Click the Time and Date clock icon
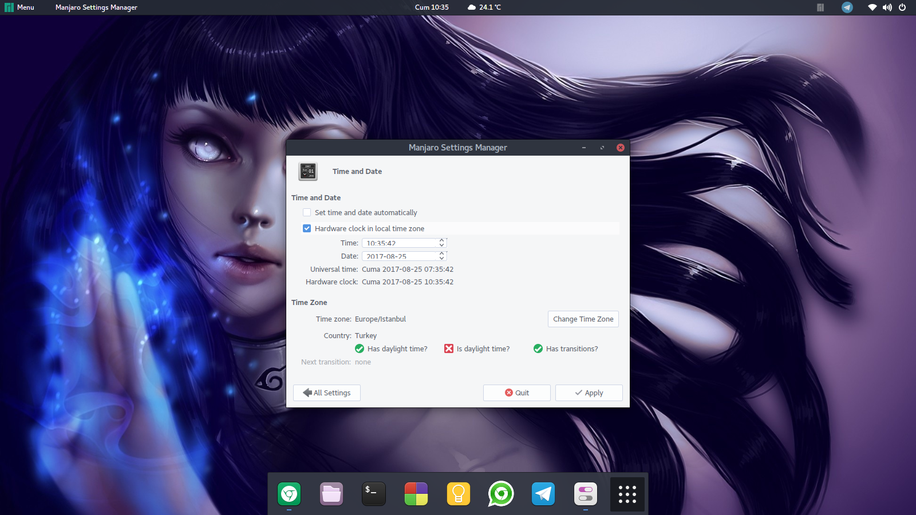 pos(308,172)
